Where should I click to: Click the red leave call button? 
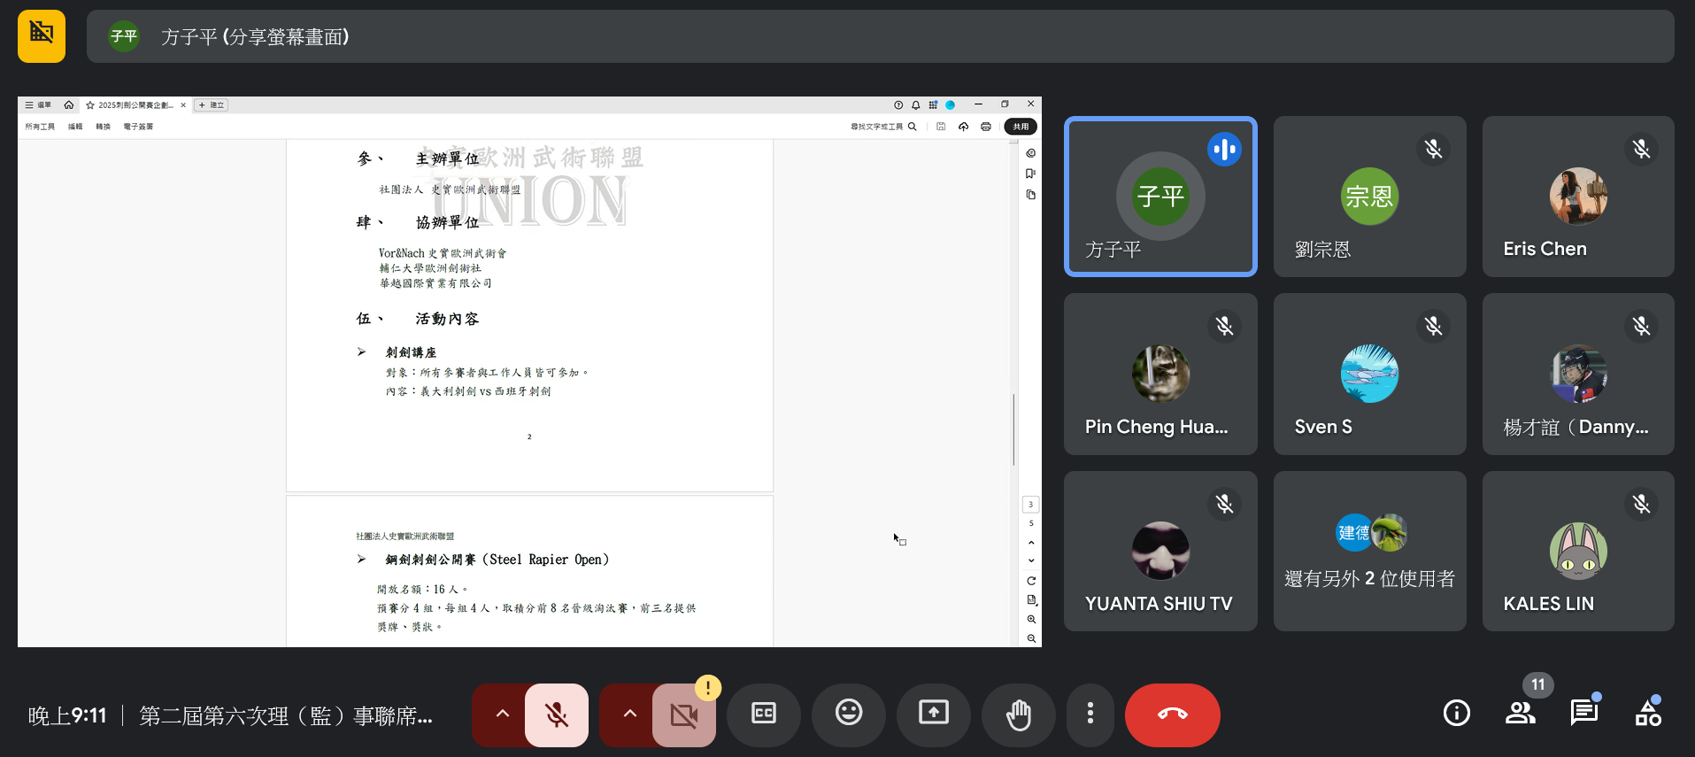(x=1172, y=715)
